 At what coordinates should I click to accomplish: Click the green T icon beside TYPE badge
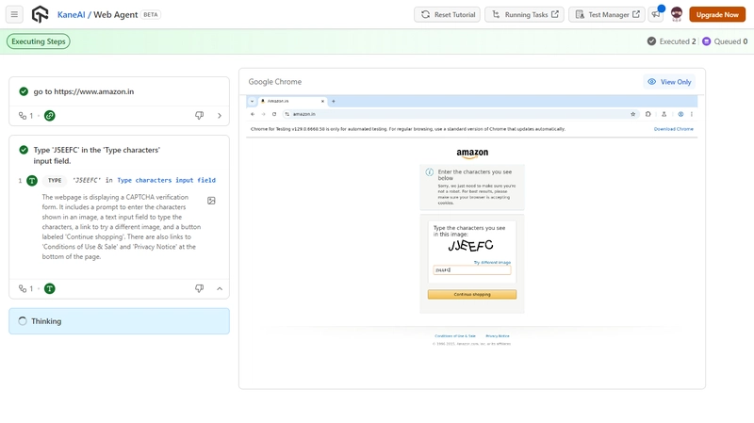(x=32, y=180)
